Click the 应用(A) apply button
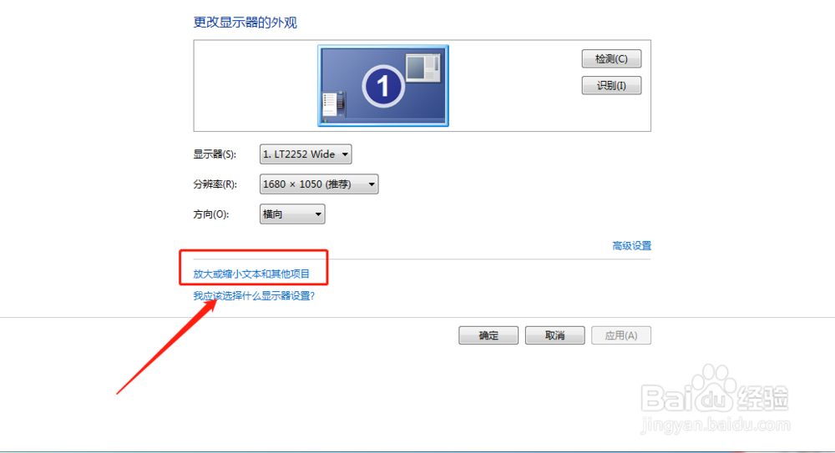Screen dimensions: 835x453 click(x=621, y=335)
